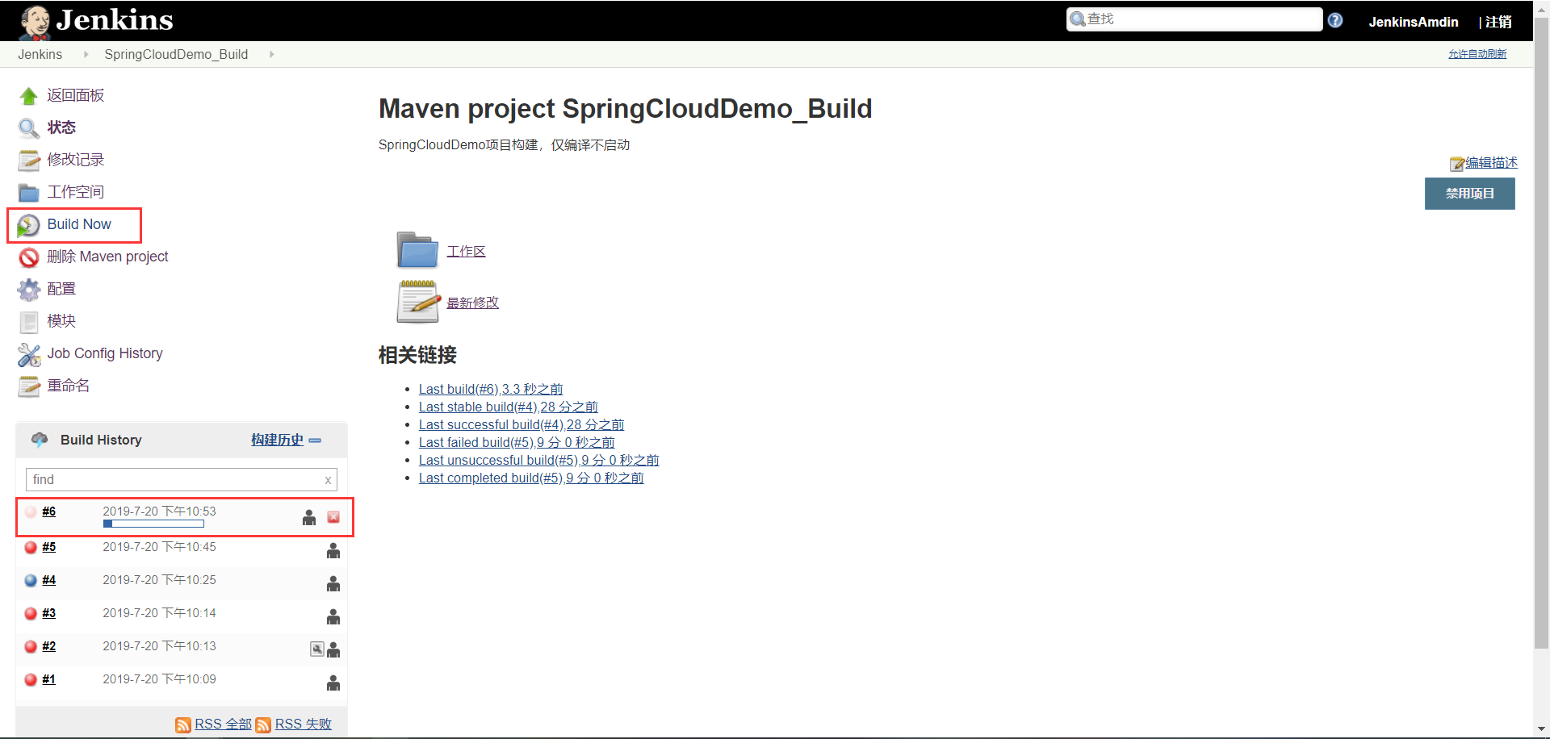Click the 工作区 link
The height and width of the screenshot is (739, 1550).
pos(466,251)
